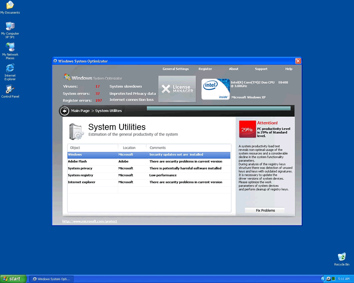Click the Fix Problems button
This screenshot has height=283, width=354.
265,210
